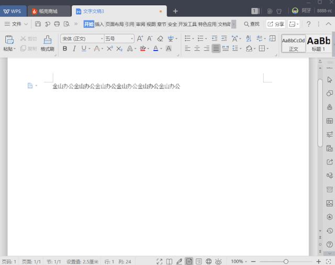Apply strikethrough to text

97,49
